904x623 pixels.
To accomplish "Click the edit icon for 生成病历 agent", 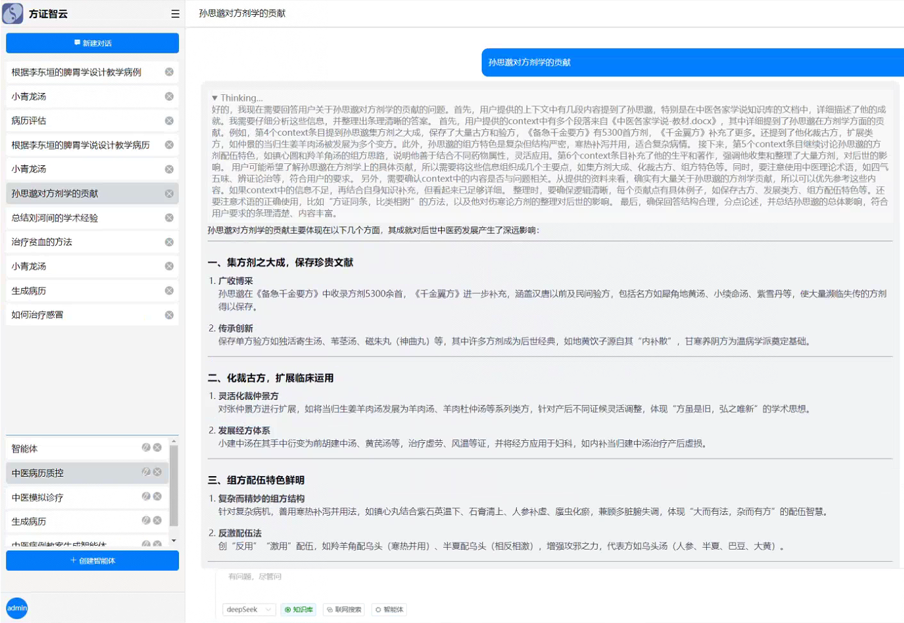I will (146, 521).
